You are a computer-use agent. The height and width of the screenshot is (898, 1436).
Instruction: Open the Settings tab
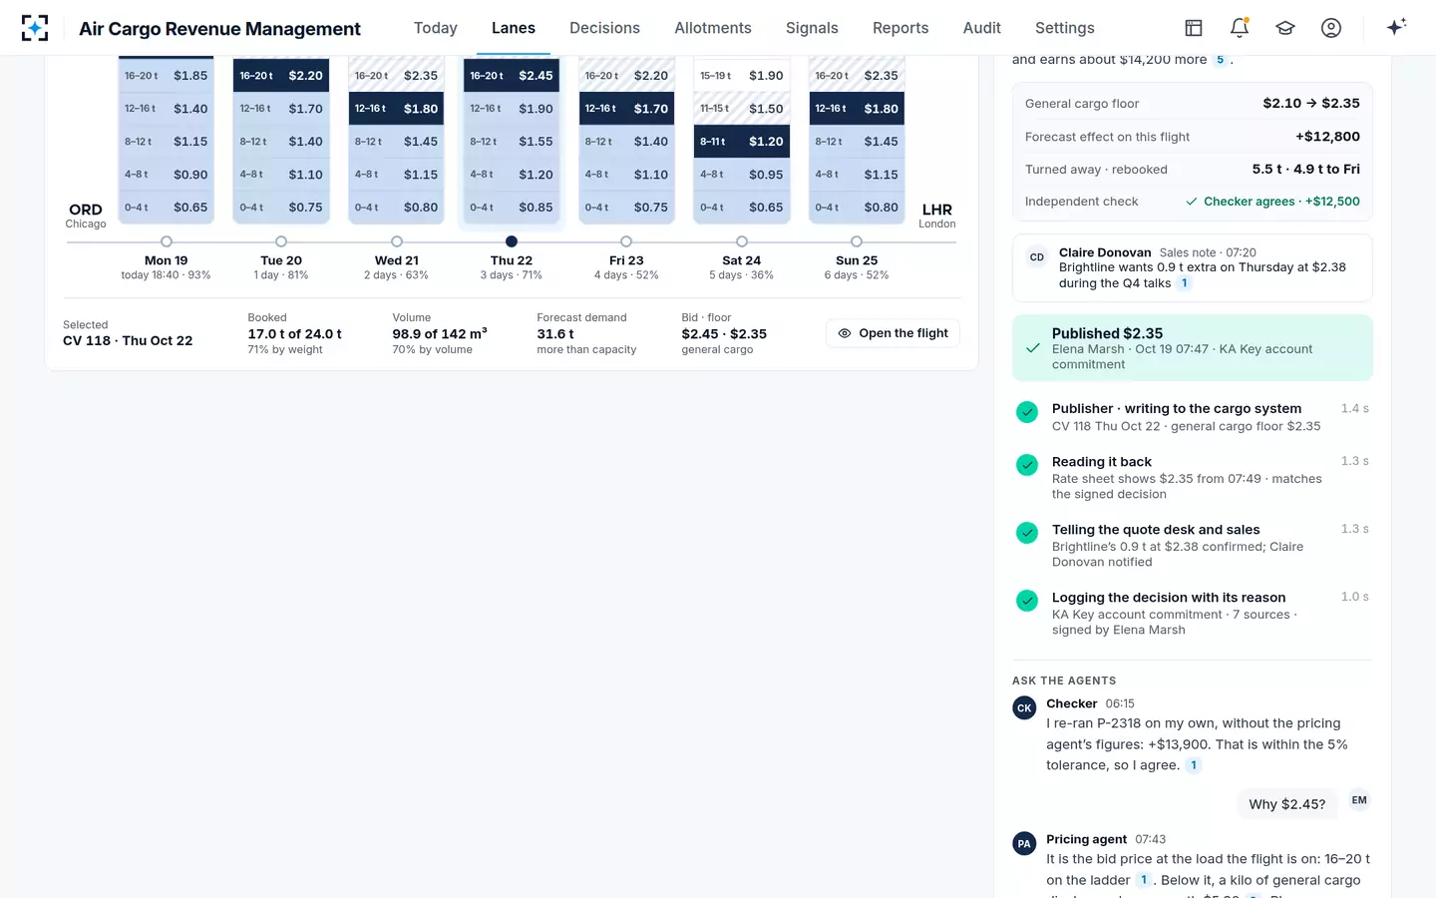point(1065,28)
